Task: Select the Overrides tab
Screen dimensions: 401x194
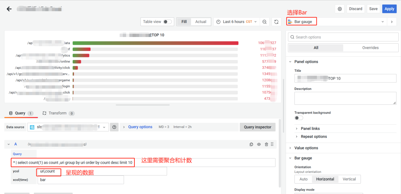Action: (x=370, y=48)
